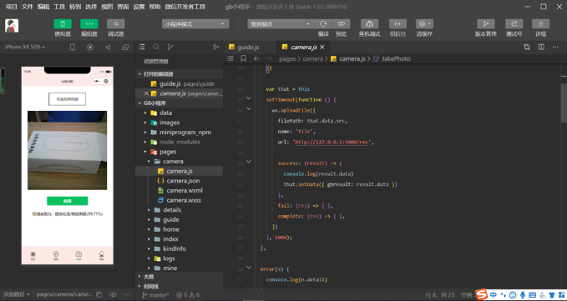Open the source control branch icon in sidebar
This screenshot has width=567, height=301.
[170, 47]
